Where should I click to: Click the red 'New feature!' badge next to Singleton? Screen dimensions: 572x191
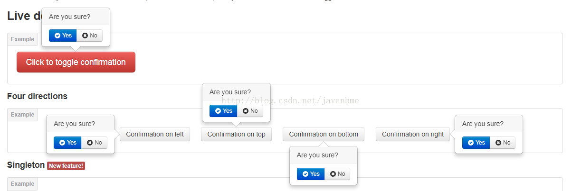(66, 166)
